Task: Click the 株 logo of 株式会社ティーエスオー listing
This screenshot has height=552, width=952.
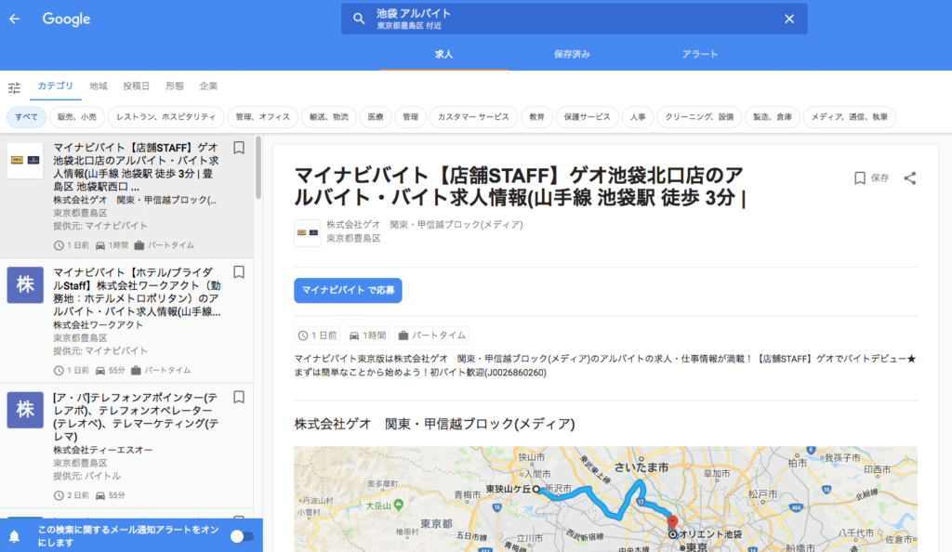Action: click(25, 410)
